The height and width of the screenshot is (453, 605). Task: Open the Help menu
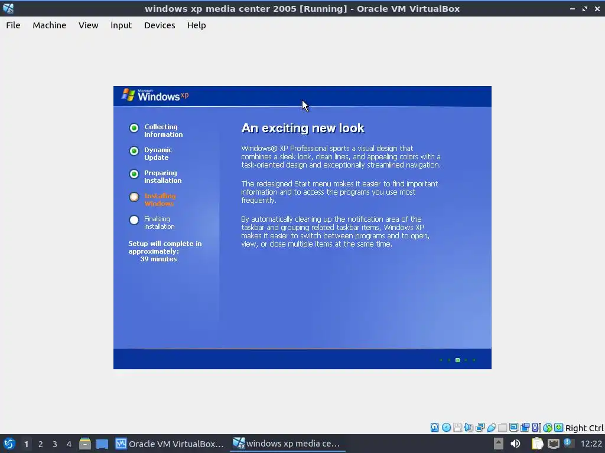click(196, 25)
